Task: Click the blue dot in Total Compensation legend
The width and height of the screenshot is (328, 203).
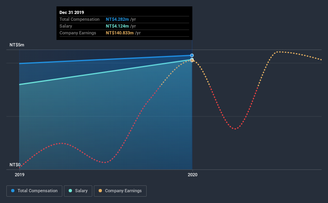Action: [x=13, y=191]
